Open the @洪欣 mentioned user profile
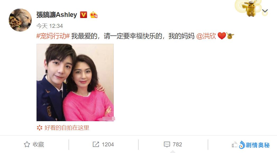Image resolution: width=277 pixels, height=153 pixels. pos(206,36)
